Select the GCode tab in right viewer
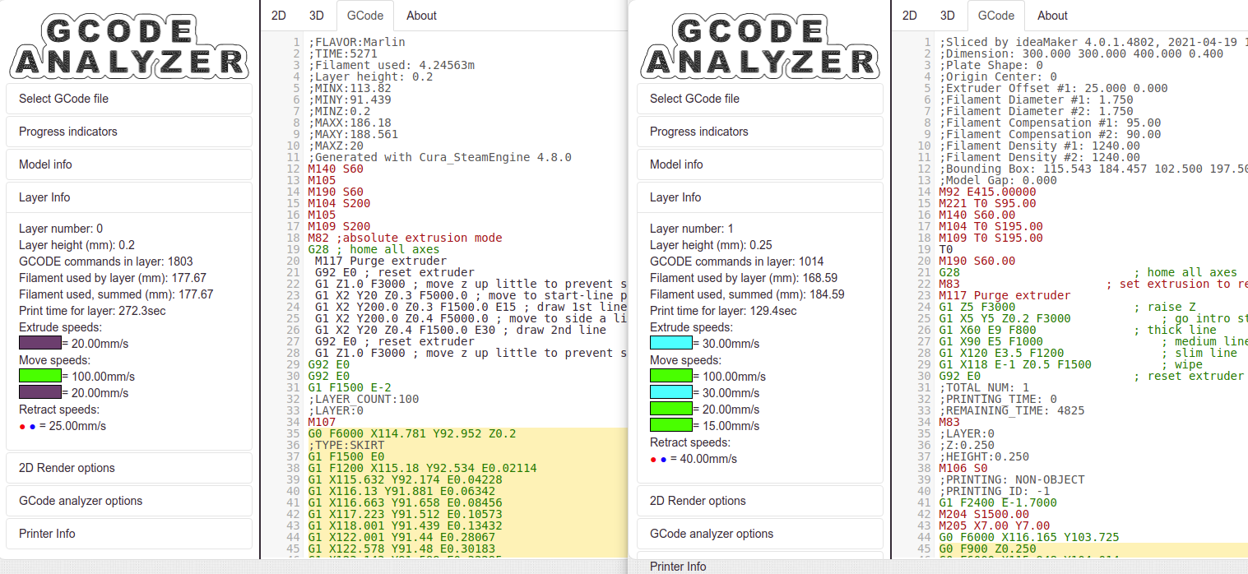The image size is (1248, 574). (996, 16)
